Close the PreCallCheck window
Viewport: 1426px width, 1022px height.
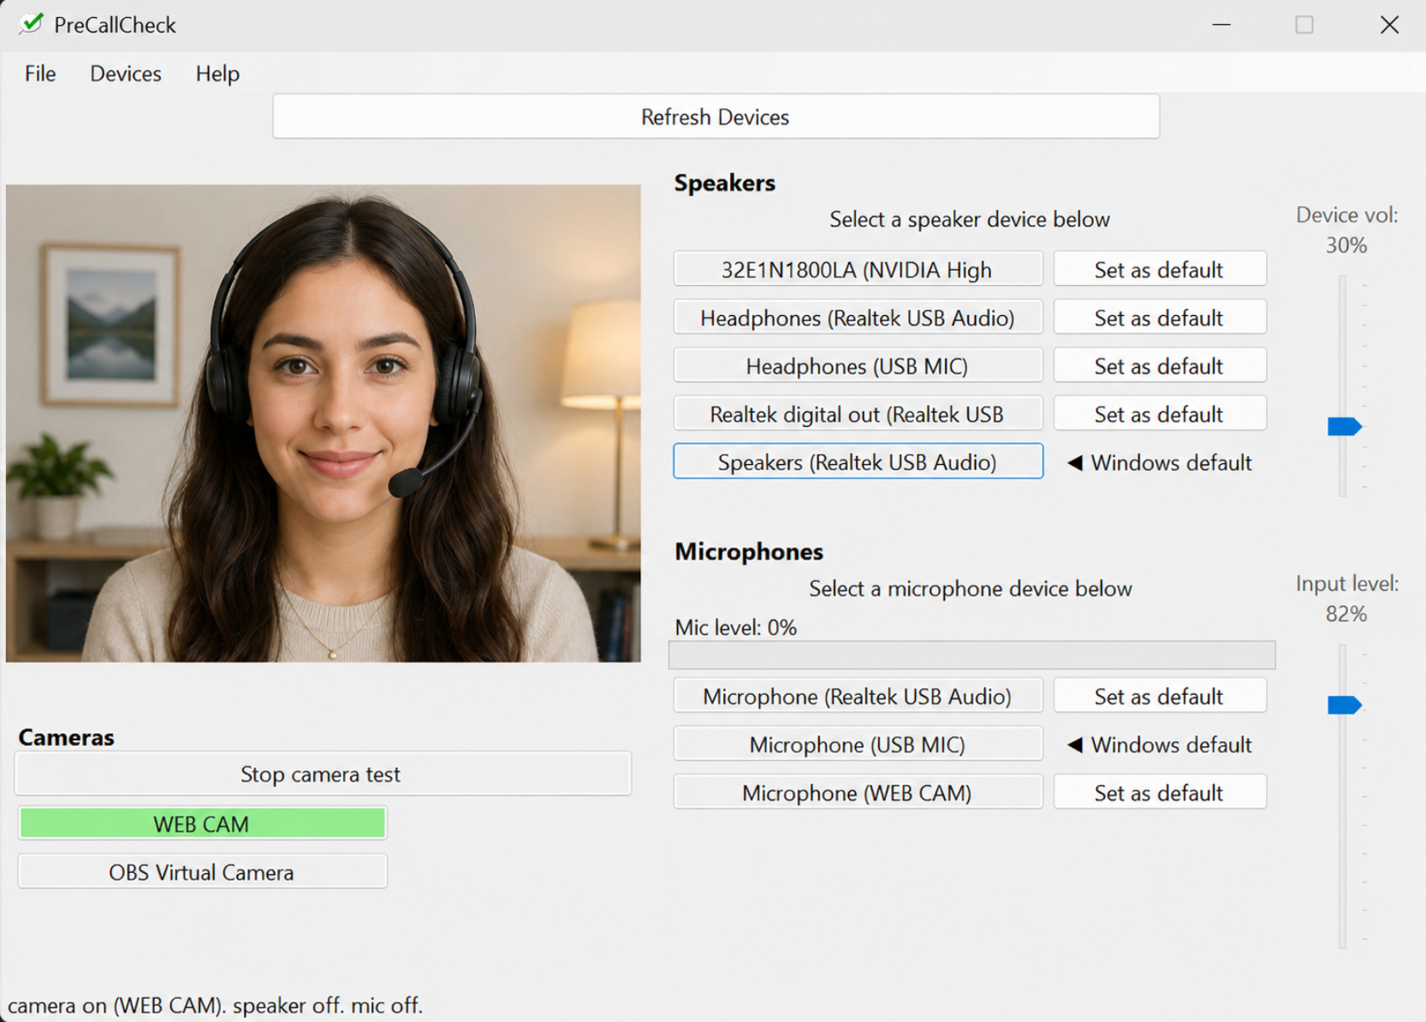pyautogui.click(x=1389, y=25)
